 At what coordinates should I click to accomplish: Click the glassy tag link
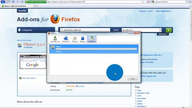[x=140, y=104]
